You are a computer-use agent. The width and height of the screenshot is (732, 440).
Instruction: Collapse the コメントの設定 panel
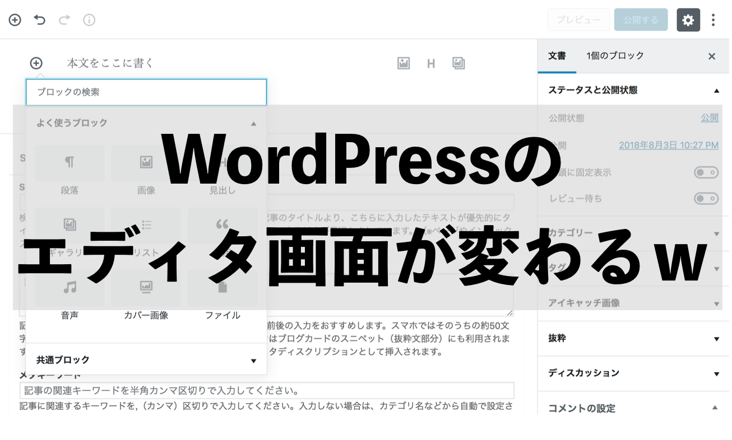pyautogui.click(x=633, y=408)
